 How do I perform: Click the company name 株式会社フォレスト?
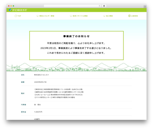click(x=42, y=75)
